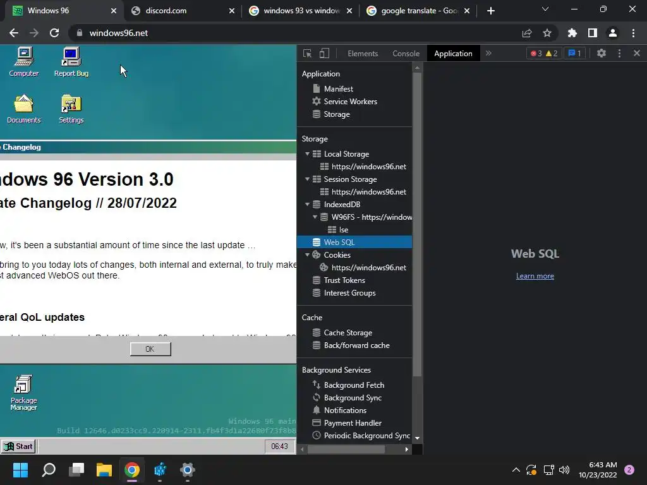647x485 pixels.
Task: Open the Package Manager desktop icon
Action: click(23, 393)
